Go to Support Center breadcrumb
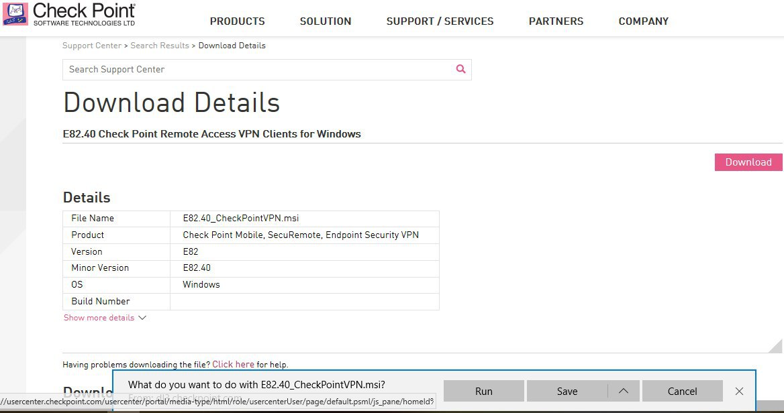Screen dimensions: 784x413 pyautogui.click(x=92, y=46)
